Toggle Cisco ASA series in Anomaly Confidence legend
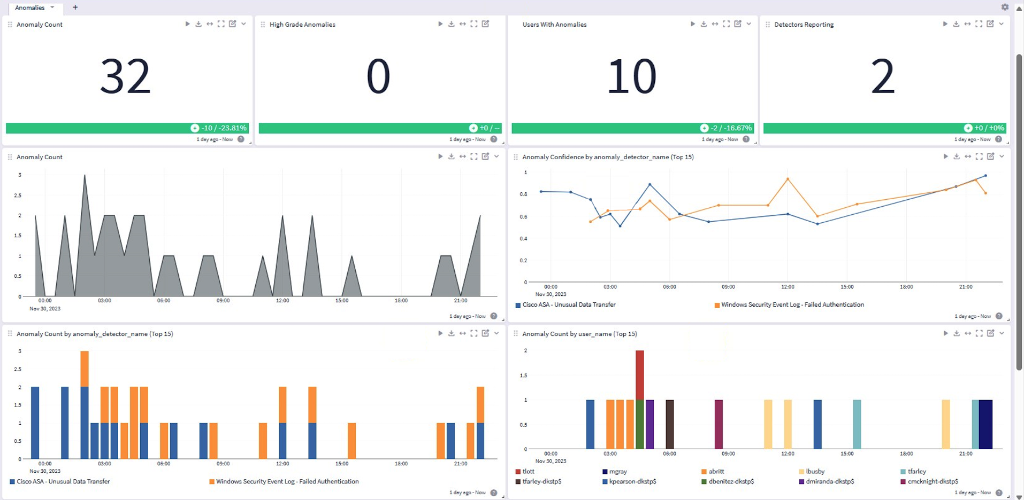Viewport: 1024px width, 500px height. click(569, 305)
